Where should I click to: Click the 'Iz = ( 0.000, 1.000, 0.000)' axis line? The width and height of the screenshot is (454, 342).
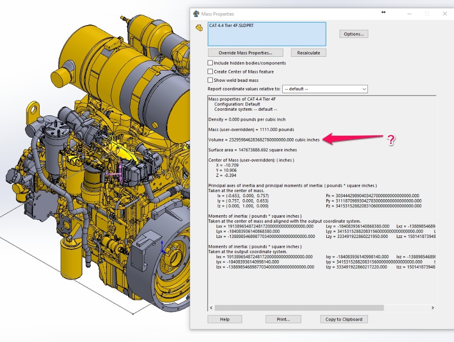(x=243, y=206)
